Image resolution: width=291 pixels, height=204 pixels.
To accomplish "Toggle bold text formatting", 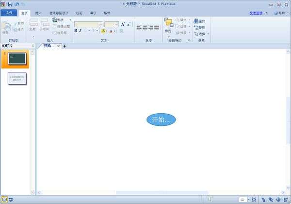I will pos(76,31).
